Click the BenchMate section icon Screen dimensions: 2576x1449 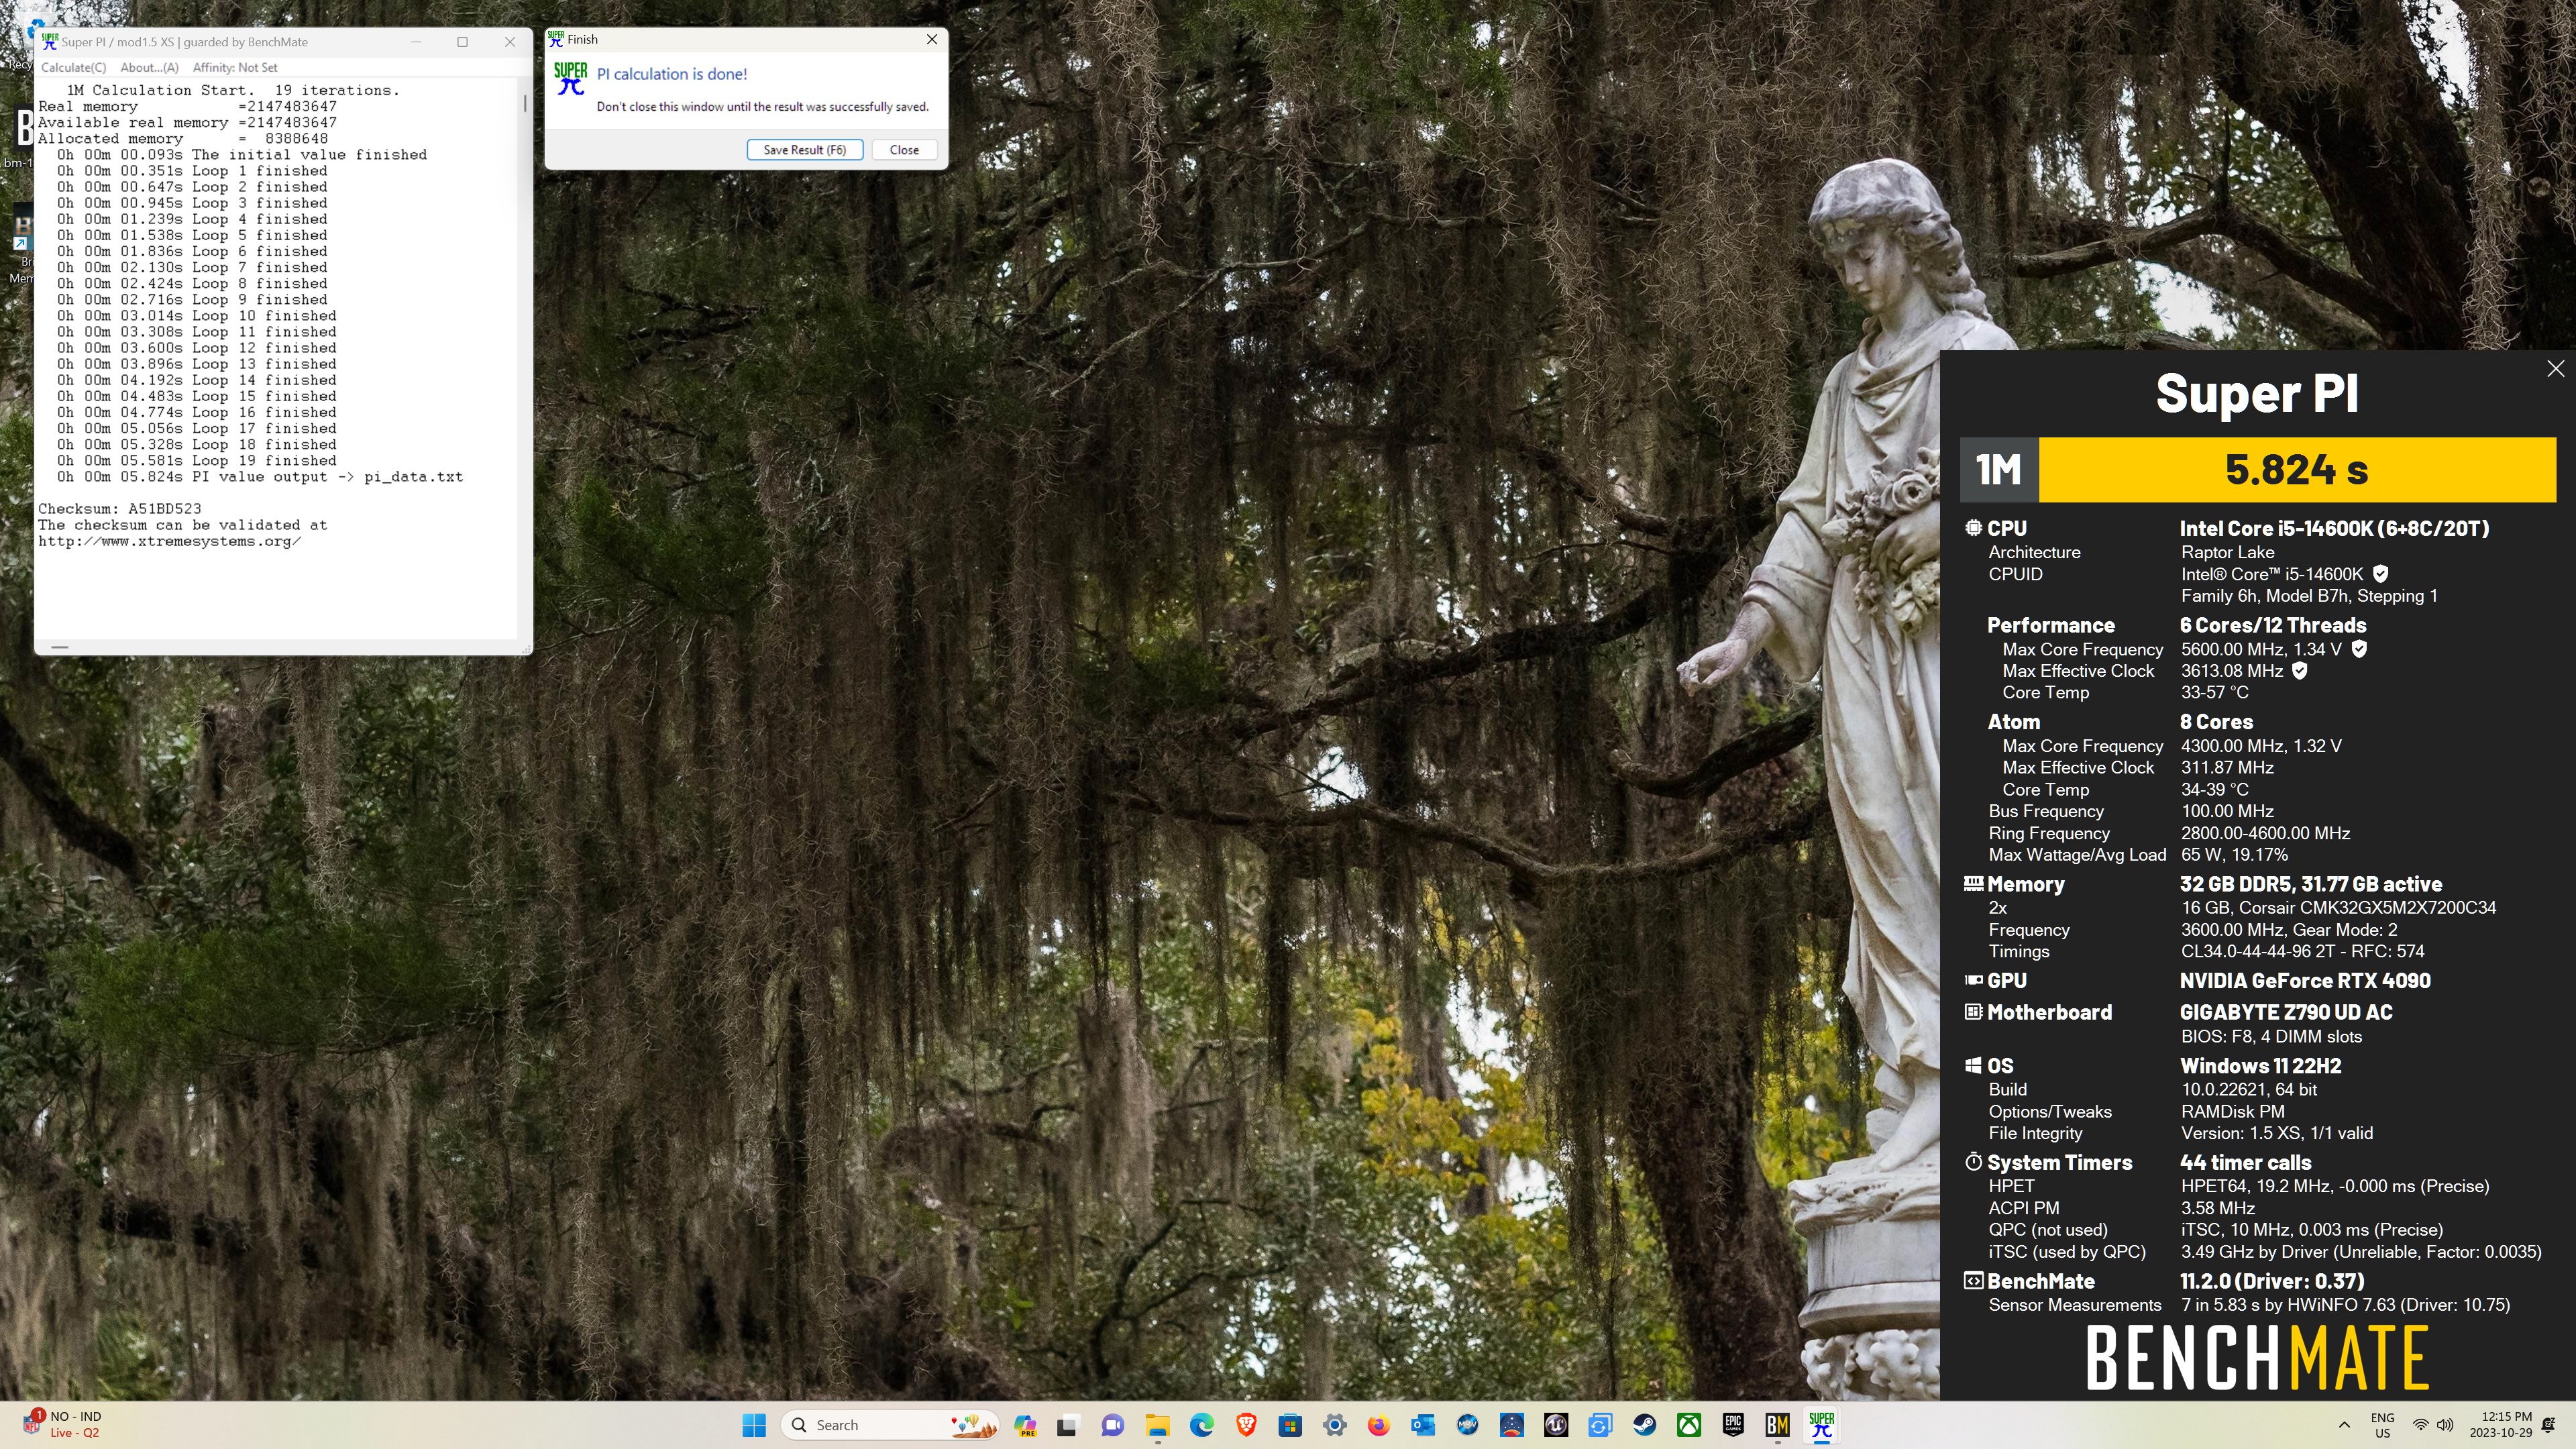pyautogui.click(x=1973, y=1281)
